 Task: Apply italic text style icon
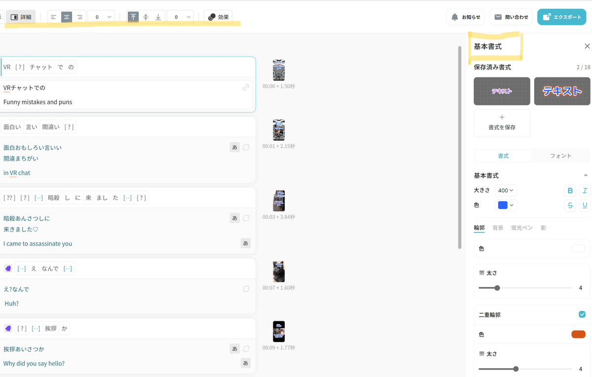pos(585,191)
